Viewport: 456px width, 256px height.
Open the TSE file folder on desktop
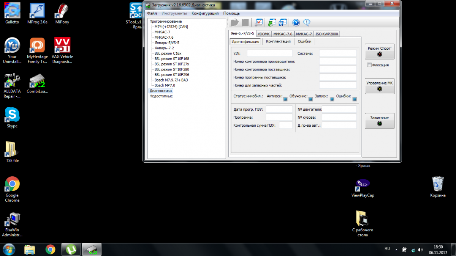pos(12,152)
